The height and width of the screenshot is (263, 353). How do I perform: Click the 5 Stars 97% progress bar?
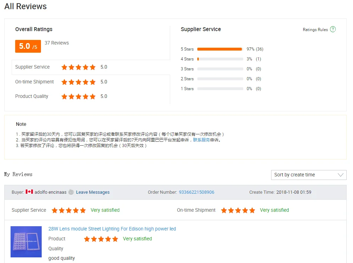[x=219, y=49]
